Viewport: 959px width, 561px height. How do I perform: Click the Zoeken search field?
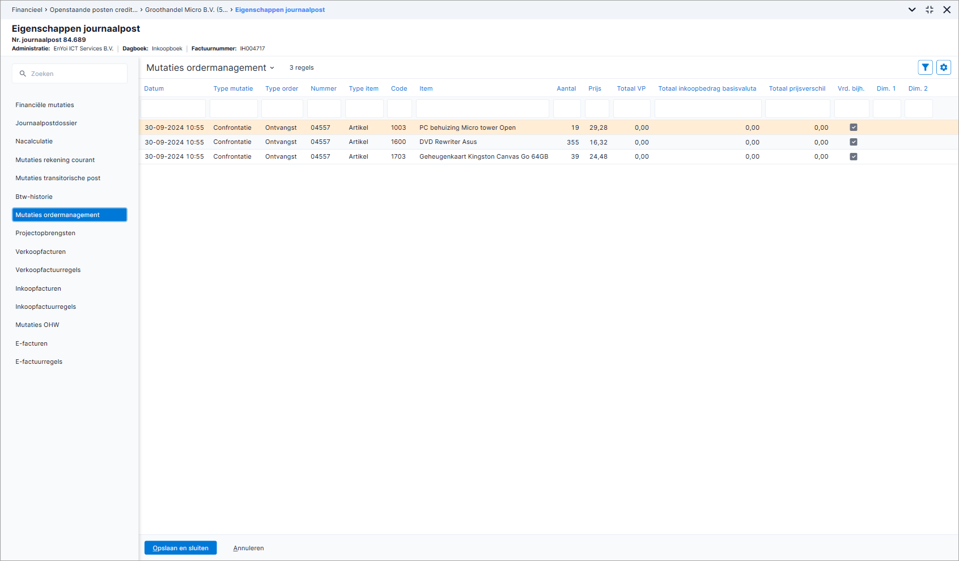(x=70, y=74)
